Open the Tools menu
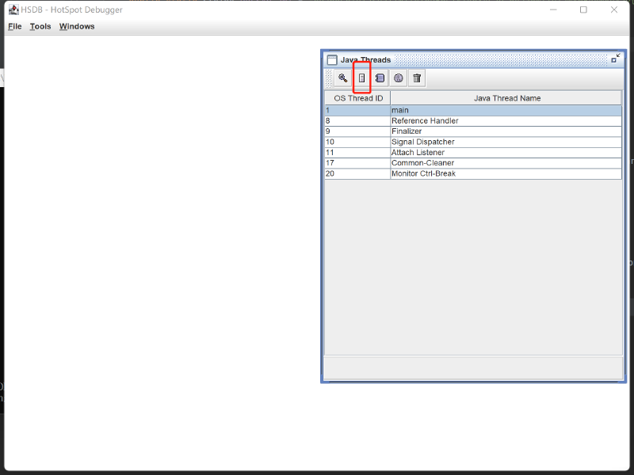The width and height of the screenshot is (634, 475). [x=40, y=26]
